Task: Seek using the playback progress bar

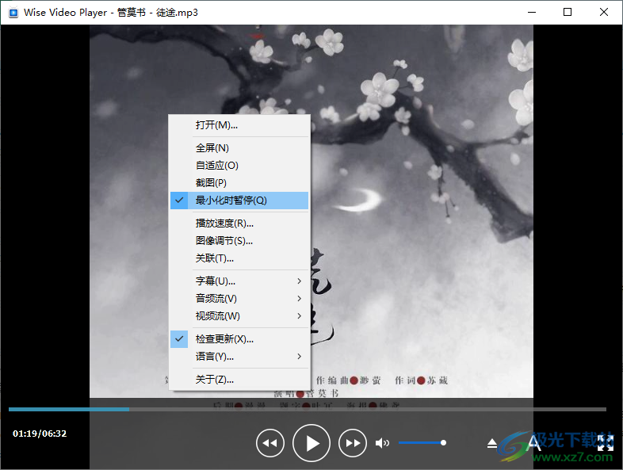Action: click(307, 409)
